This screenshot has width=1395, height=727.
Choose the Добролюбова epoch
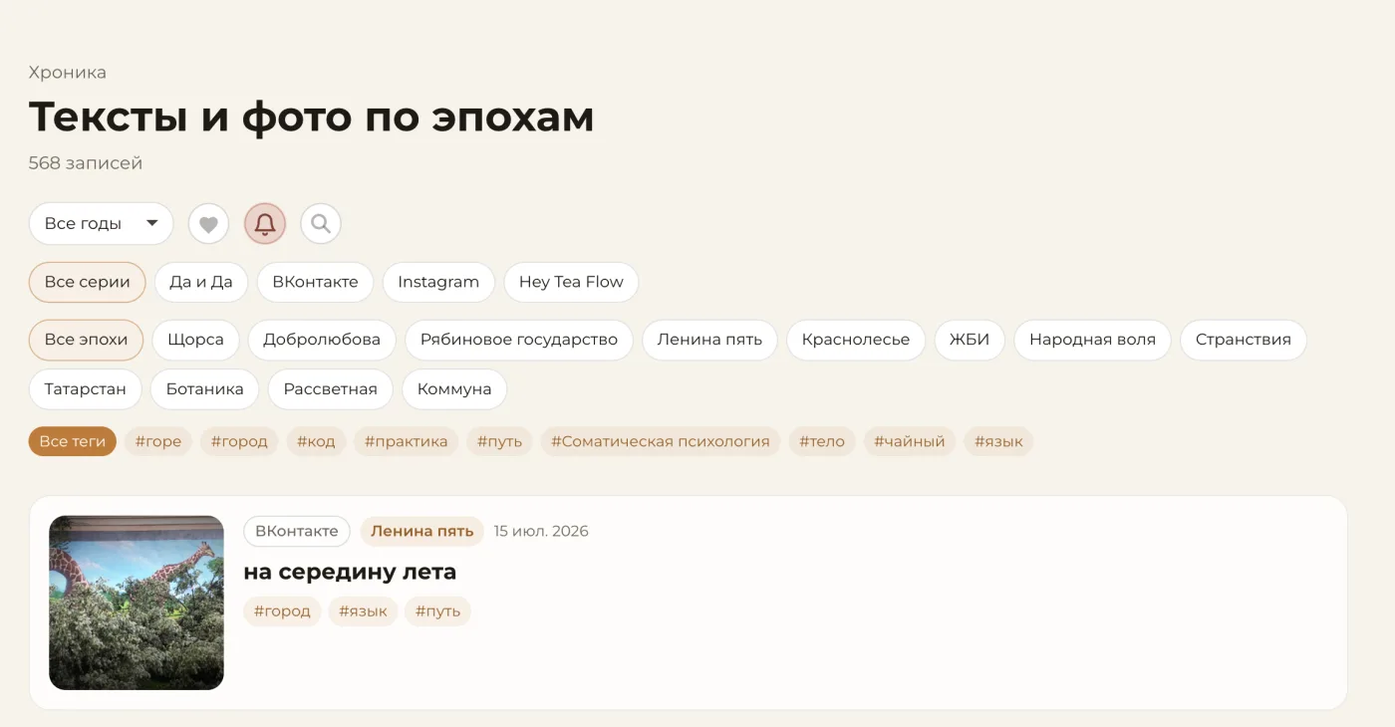tap(322, 340)
